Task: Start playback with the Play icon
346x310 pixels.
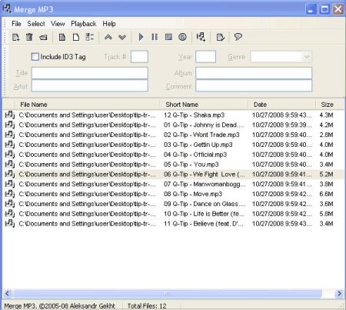Action: click(141, 38)
